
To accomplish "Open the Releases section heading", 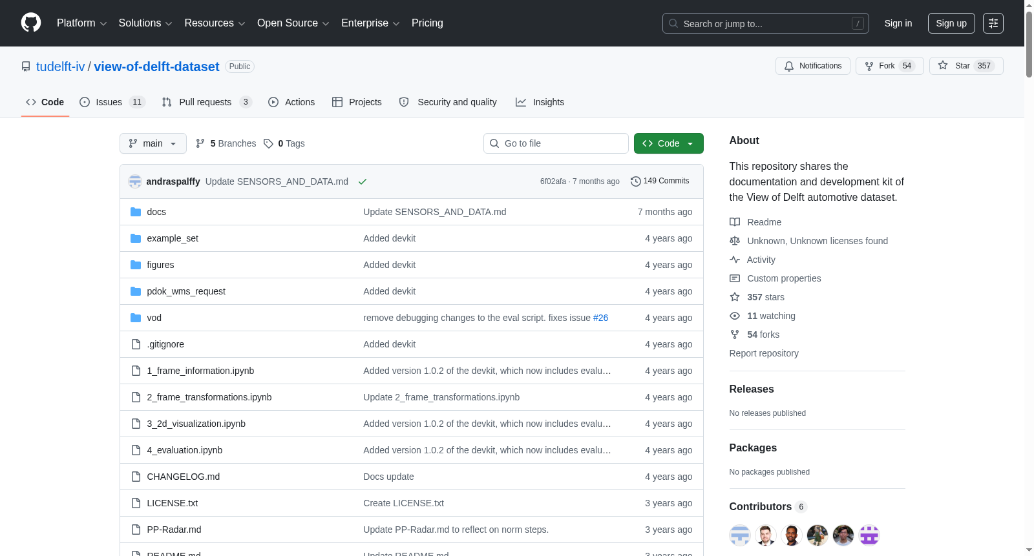I will point(752,389).
